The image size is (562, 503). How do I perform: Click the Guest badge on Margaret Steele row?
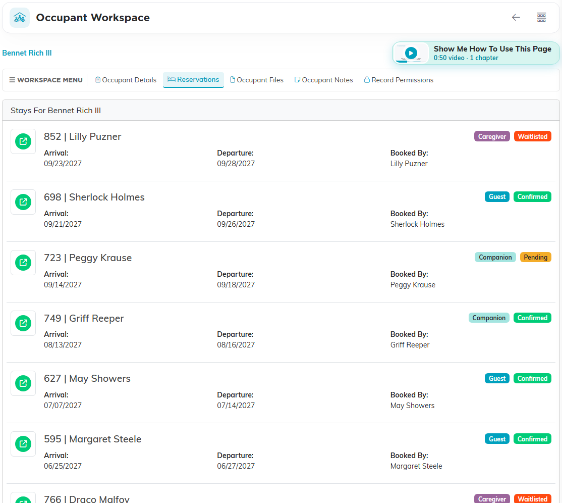coord(497,439)
